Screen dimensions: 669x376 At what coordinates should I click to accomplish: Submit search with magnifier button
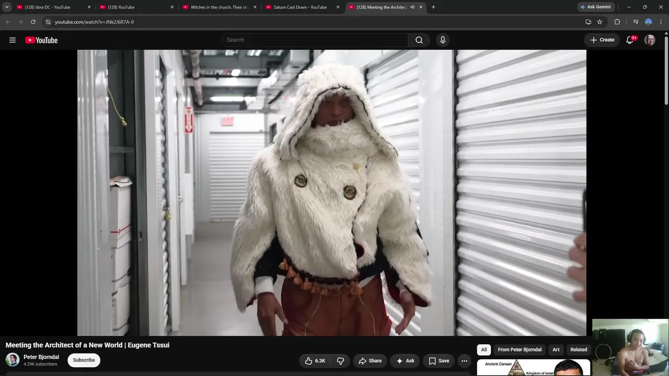pyautogui.click(x=419, y=40)
